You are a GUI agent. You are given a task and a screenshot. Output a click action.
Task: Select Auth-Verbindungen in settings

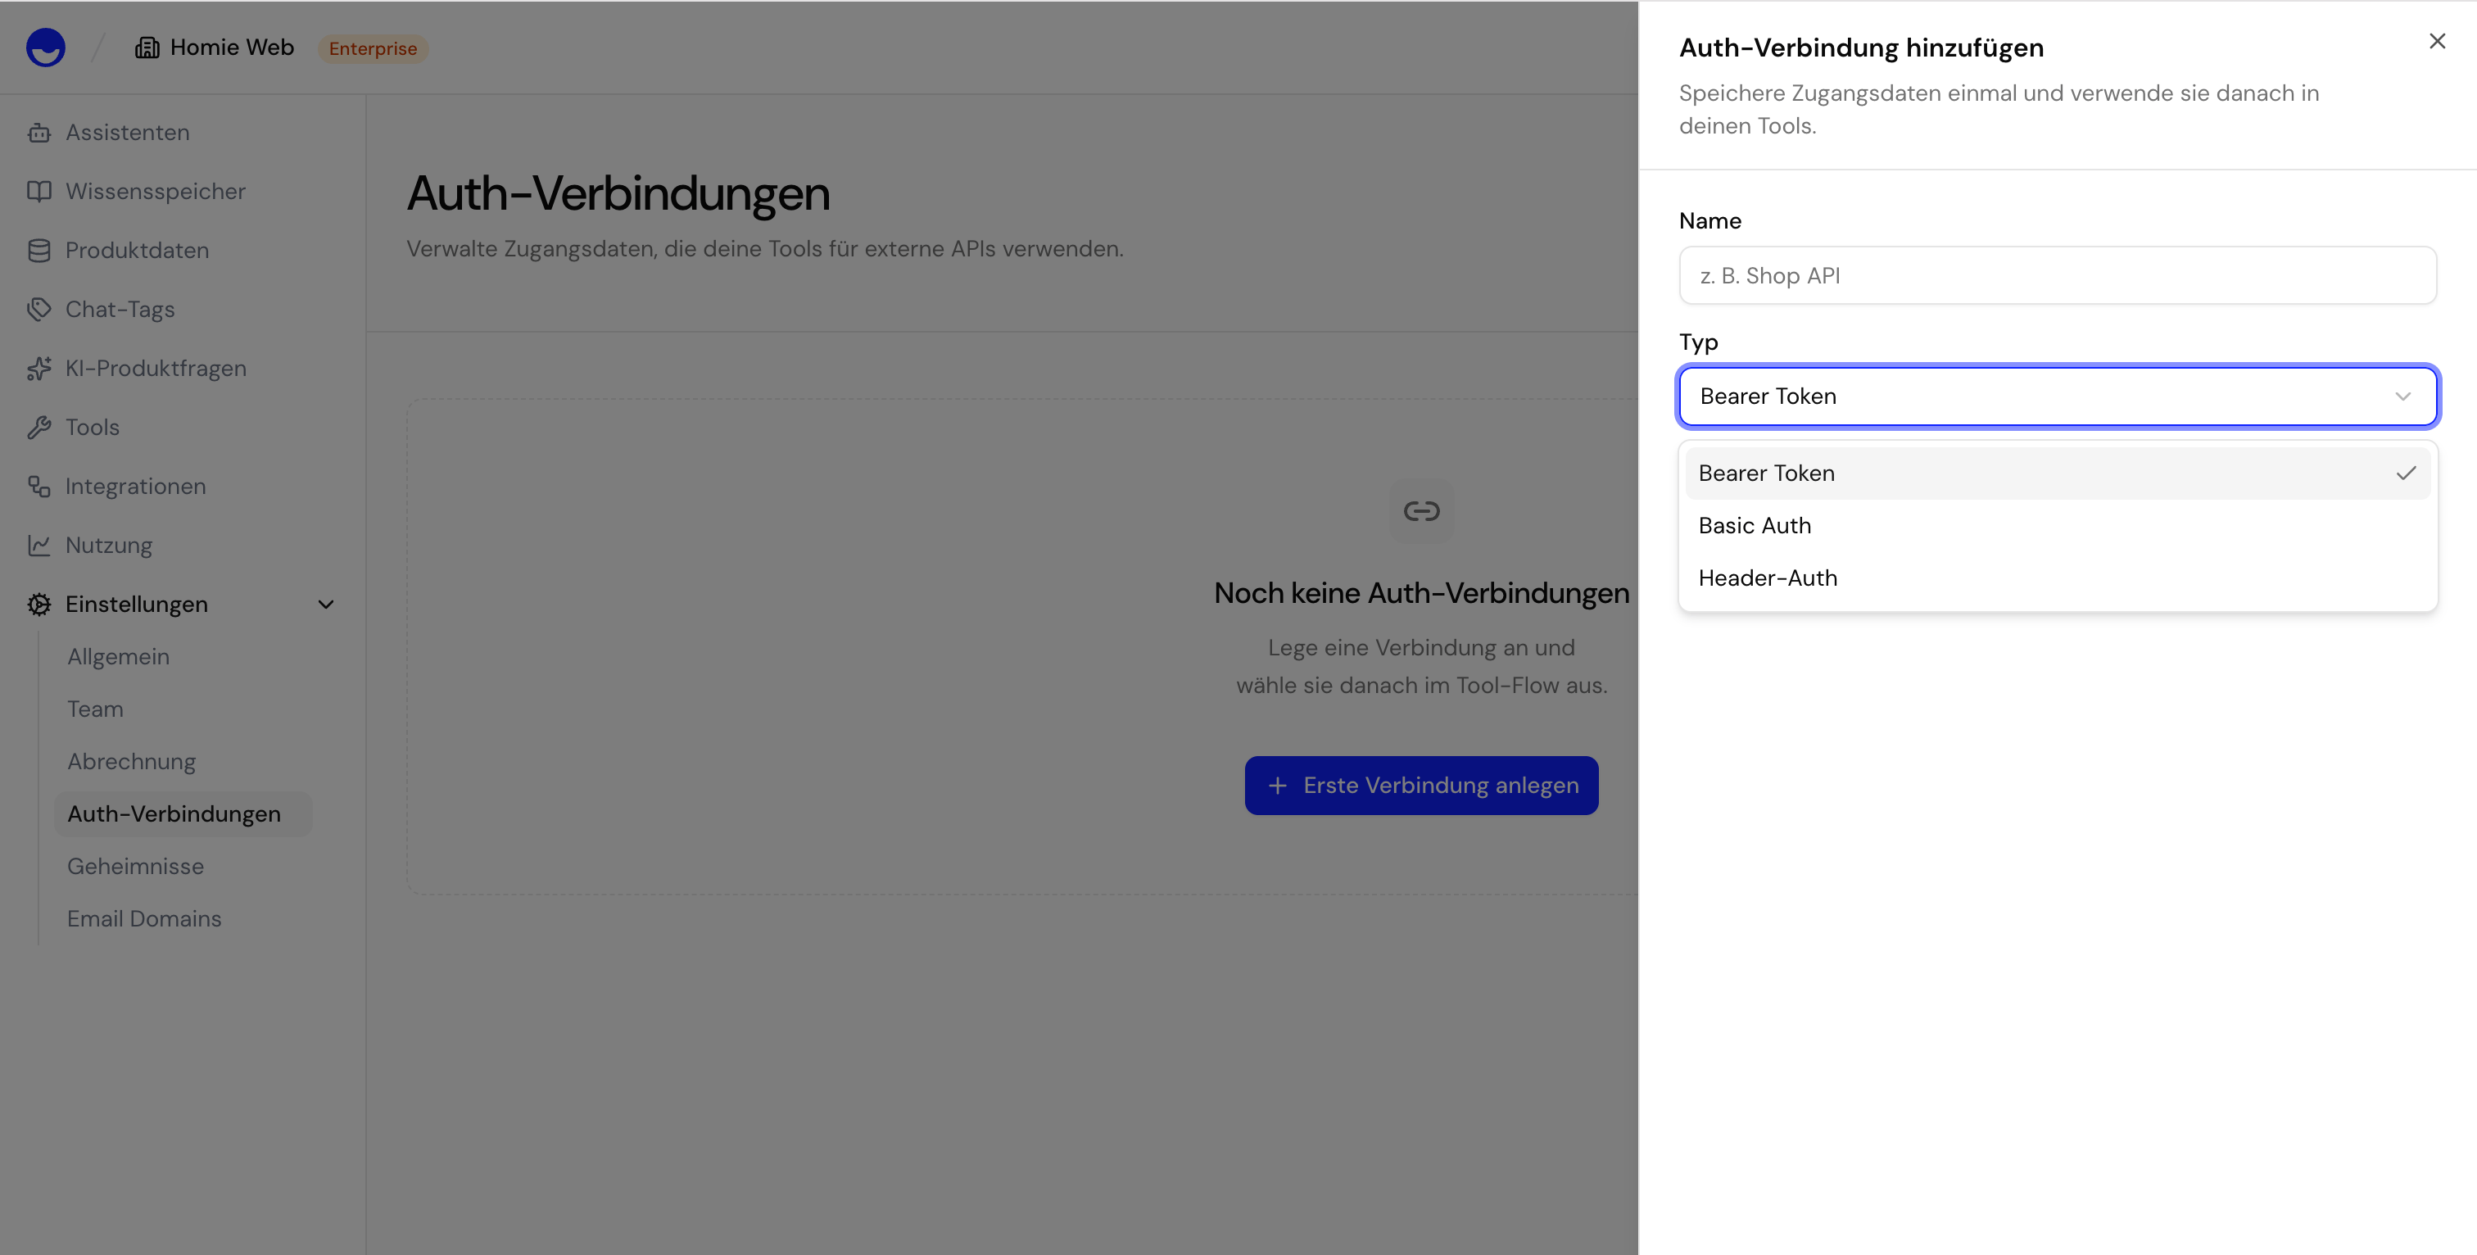[x=183, y=813]
